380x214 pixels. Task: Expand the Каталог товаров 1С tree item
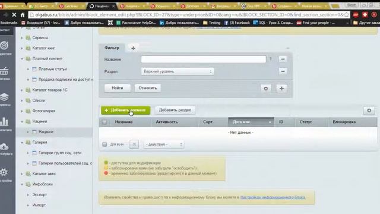(x=22, y=90)
